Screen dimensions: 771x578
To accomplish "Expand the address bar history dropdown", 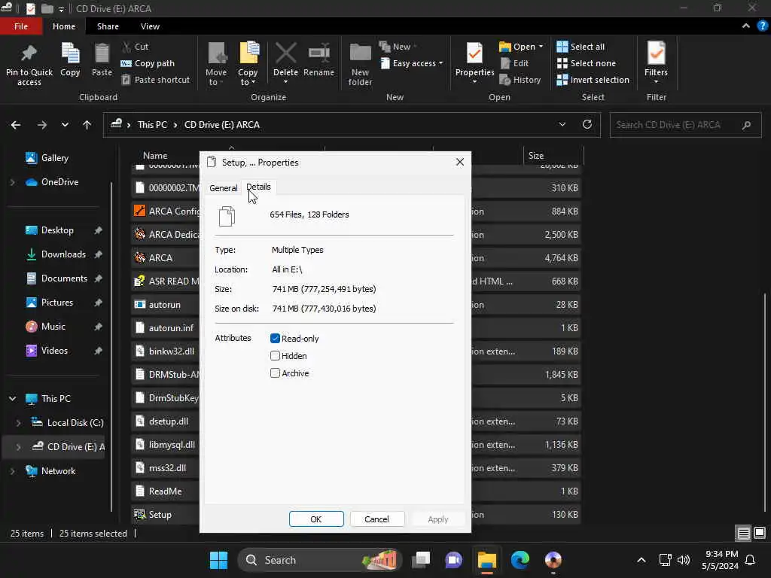I will pos(562,124).
